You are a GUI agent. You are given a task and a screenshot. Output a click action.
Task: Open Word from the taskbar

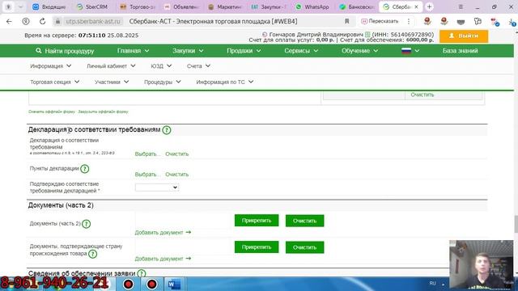174,284
